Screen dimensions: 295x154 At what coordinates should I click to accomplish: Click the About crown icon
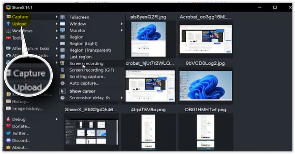8,147
